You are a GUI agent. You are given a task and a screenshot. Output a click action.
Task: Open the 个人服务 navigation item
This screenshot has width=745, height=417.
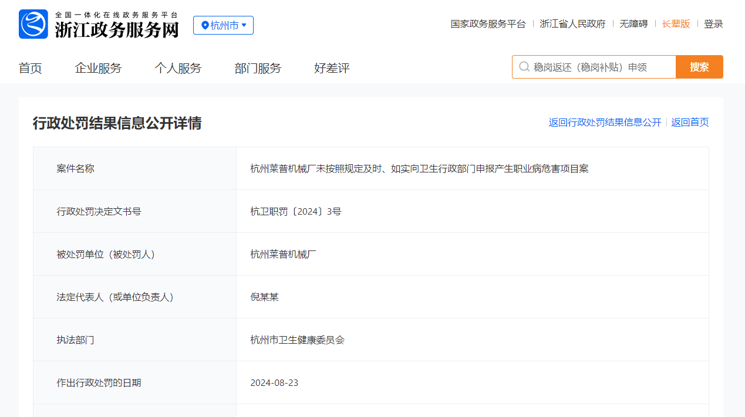coord(178,68)
